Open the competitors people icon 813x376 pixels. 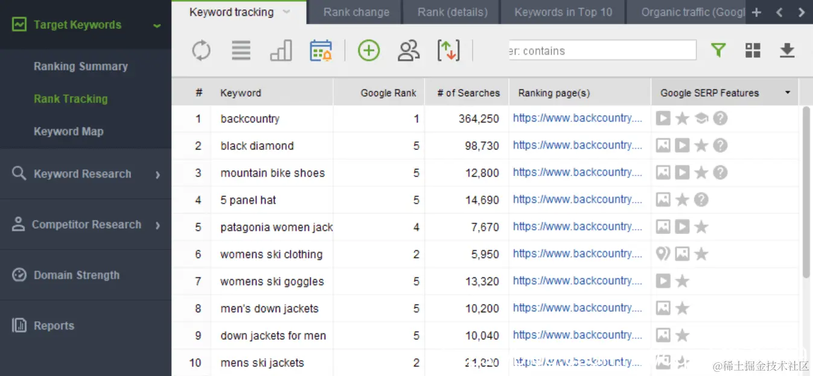click(x=409, y=51)
